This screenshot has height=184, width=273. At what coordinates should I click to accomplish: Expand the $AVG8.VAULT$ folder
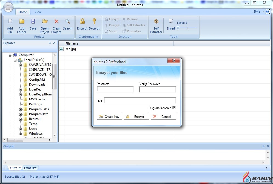(20, 65)
